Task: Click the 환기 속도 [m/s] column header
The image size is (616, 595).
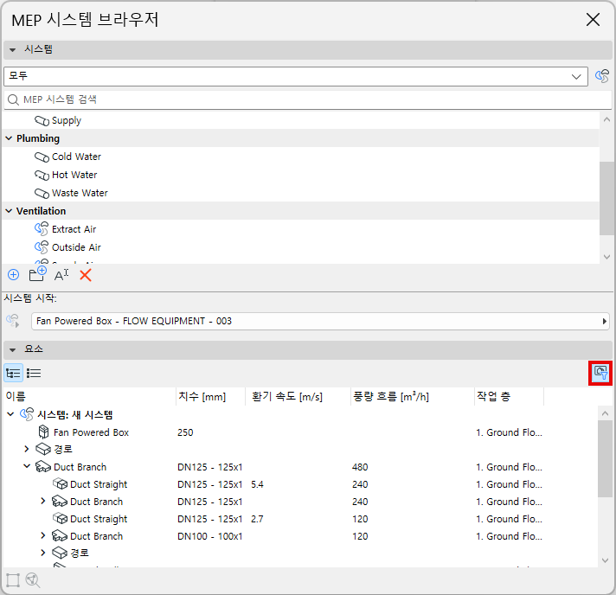Action: 298,396
